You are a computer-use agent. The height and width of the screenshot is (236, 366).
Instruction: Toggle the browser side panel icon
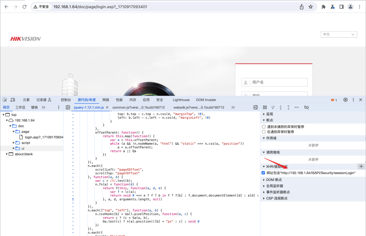tap(342, 7)
